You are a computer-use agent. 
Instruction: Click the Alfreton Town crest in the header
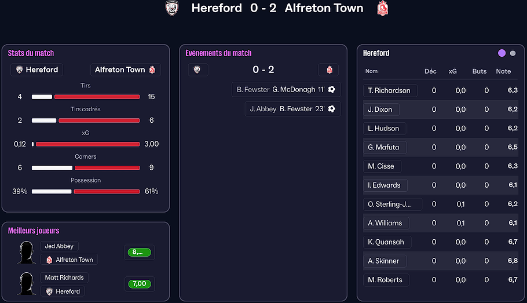click(382, 8)
